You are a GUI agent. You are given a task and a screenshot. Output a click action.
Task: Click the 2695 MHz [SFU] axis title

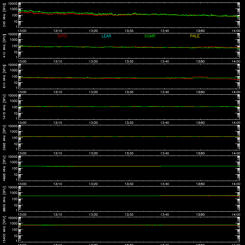tap(4, 138)
